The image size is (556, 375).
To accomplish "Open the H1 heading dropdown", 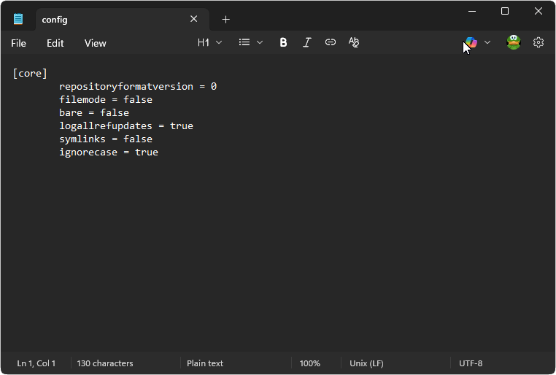I will pyautogui.click(x=210, y=42).
